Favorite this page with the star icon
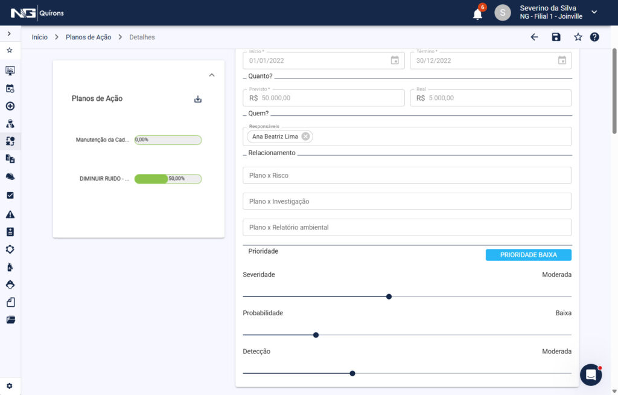 pos(578,37)
